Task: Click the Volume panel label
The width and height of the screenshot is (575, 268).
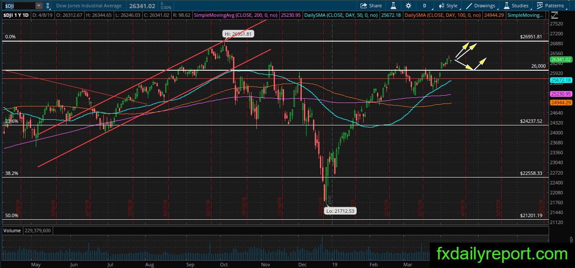Action: point(12,231)
